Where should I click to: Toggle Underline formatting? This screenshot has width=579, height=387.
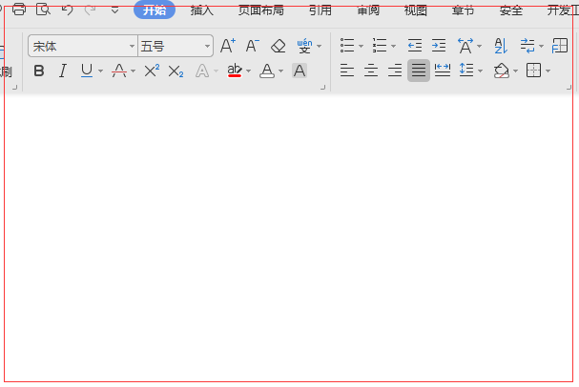click(87, 71)
